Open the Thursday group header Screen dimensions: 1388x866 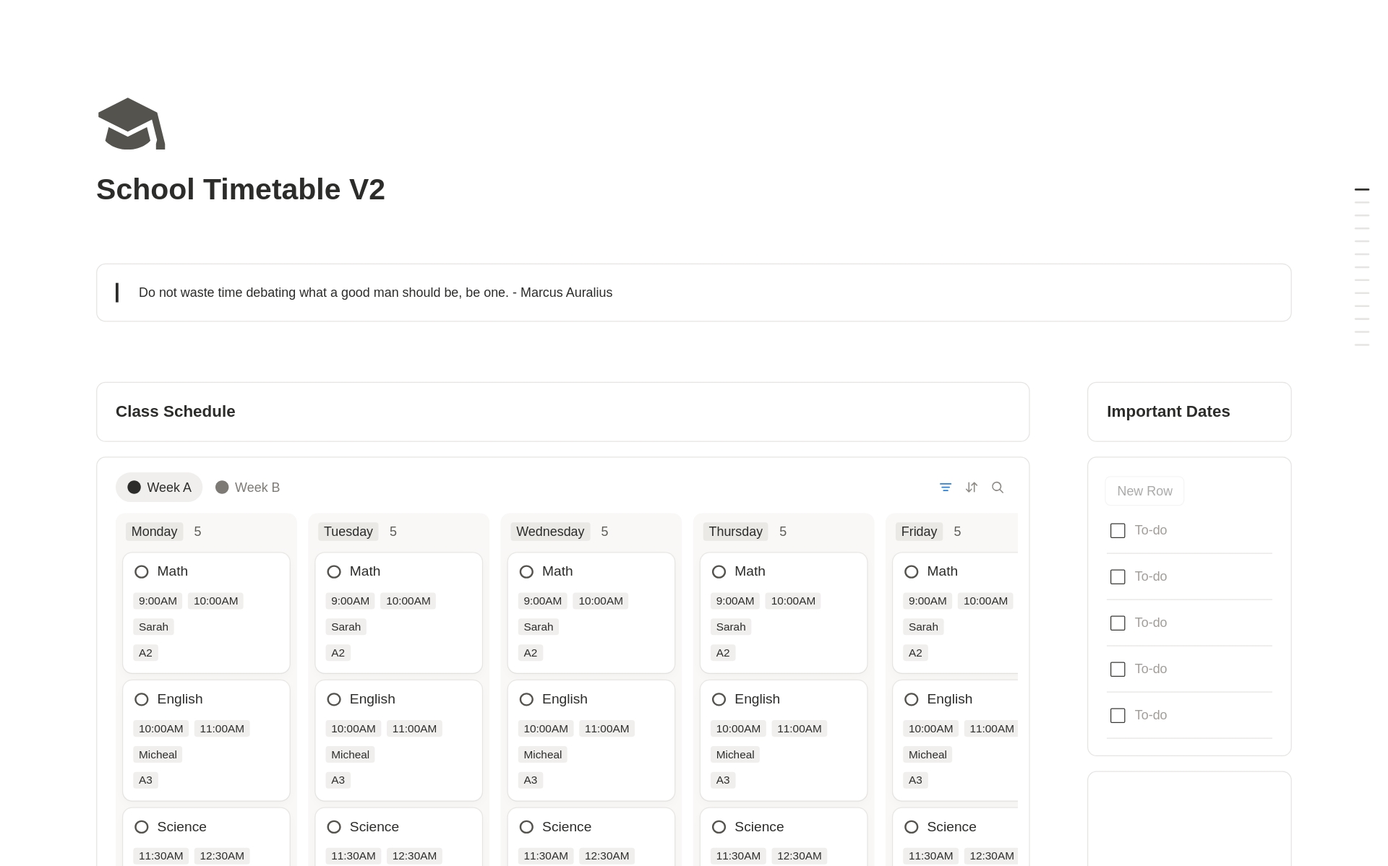735,532
